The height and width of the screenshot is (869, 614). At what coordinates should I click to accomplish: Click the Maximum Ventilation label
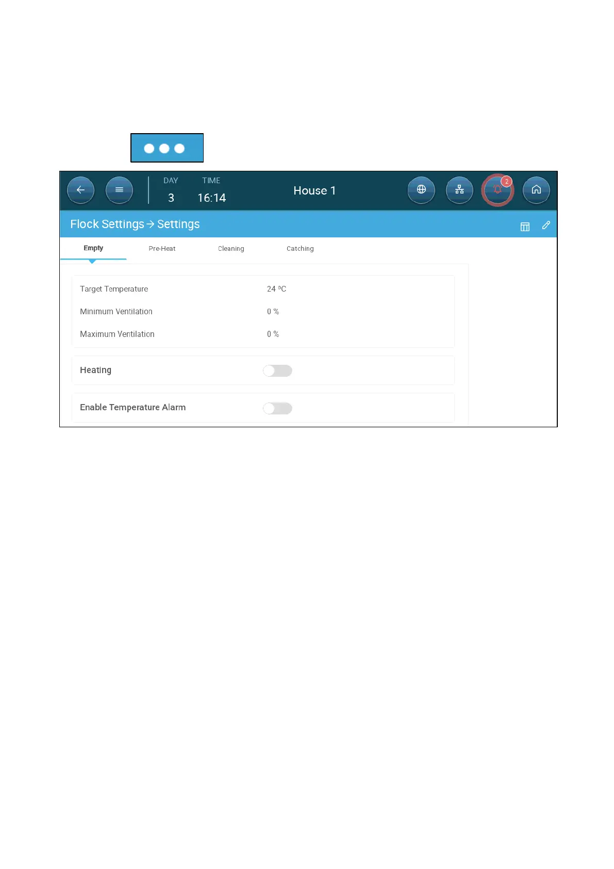pyautogui.click(x=117, y=334)
